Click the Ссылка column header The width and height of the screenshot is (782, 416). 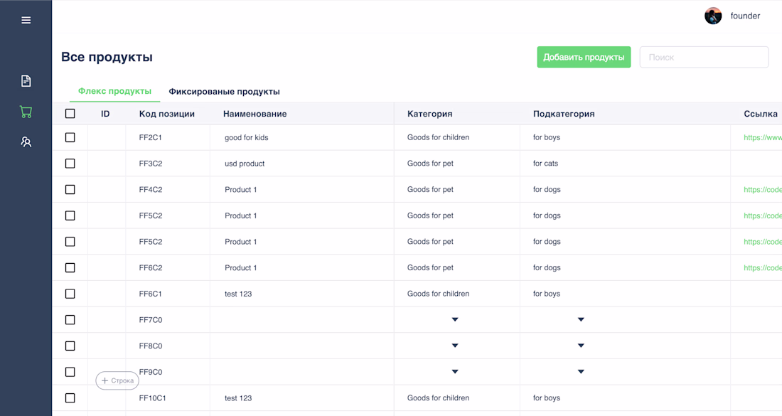click(x=761, y=114)
